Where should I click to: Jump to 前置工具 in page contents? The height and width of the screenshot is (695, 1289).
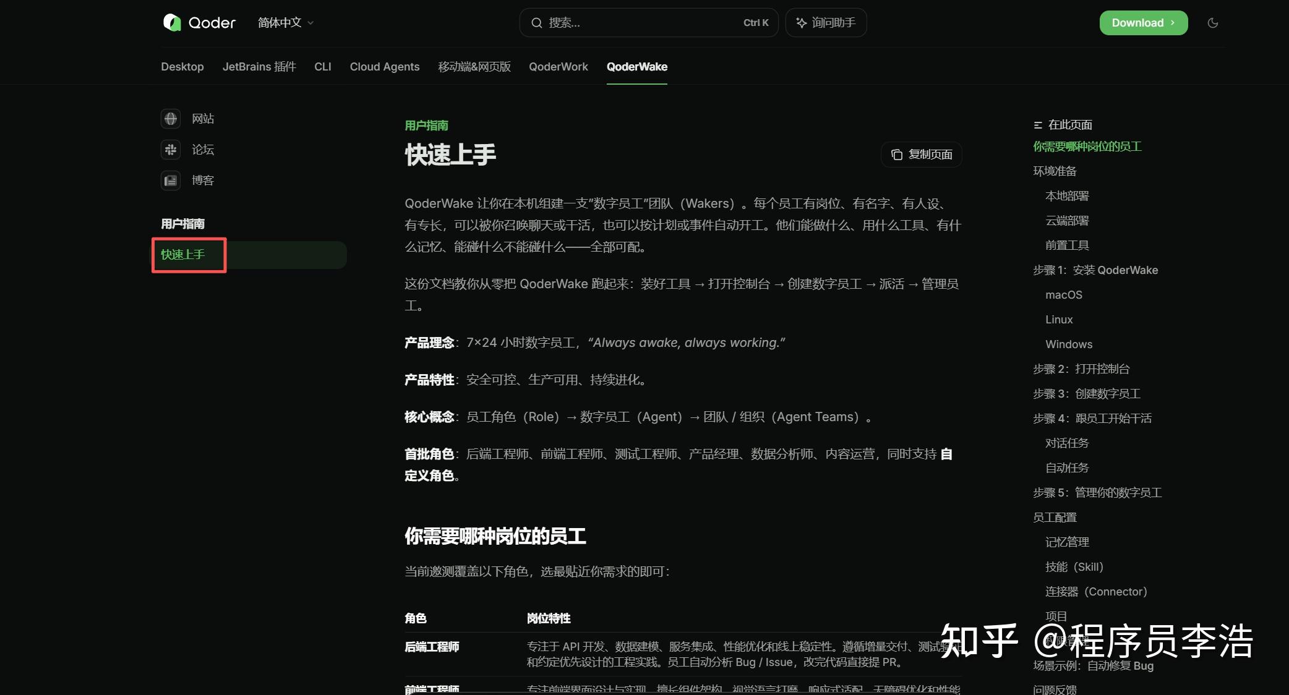tap(1067, 245)
